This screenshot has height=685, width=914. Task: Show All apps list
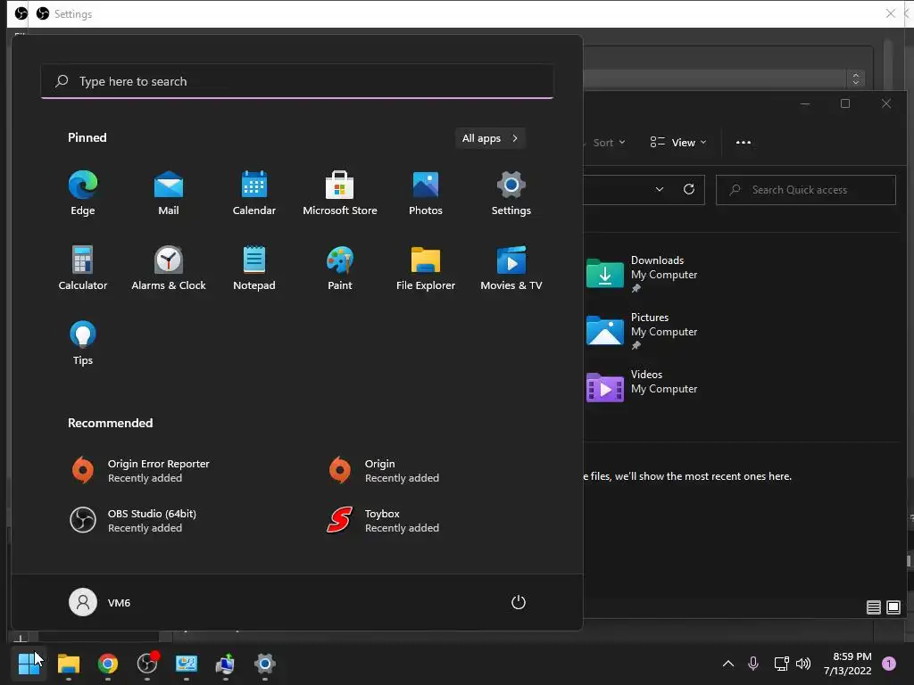(x=490, y=138)
